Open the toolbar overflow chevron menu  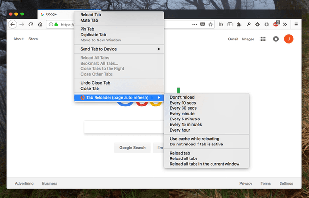285,24
